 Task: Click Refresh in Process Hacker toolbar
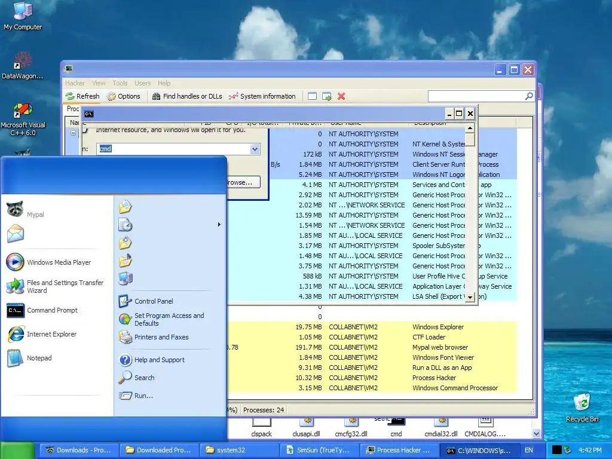(x=82, y=96)
